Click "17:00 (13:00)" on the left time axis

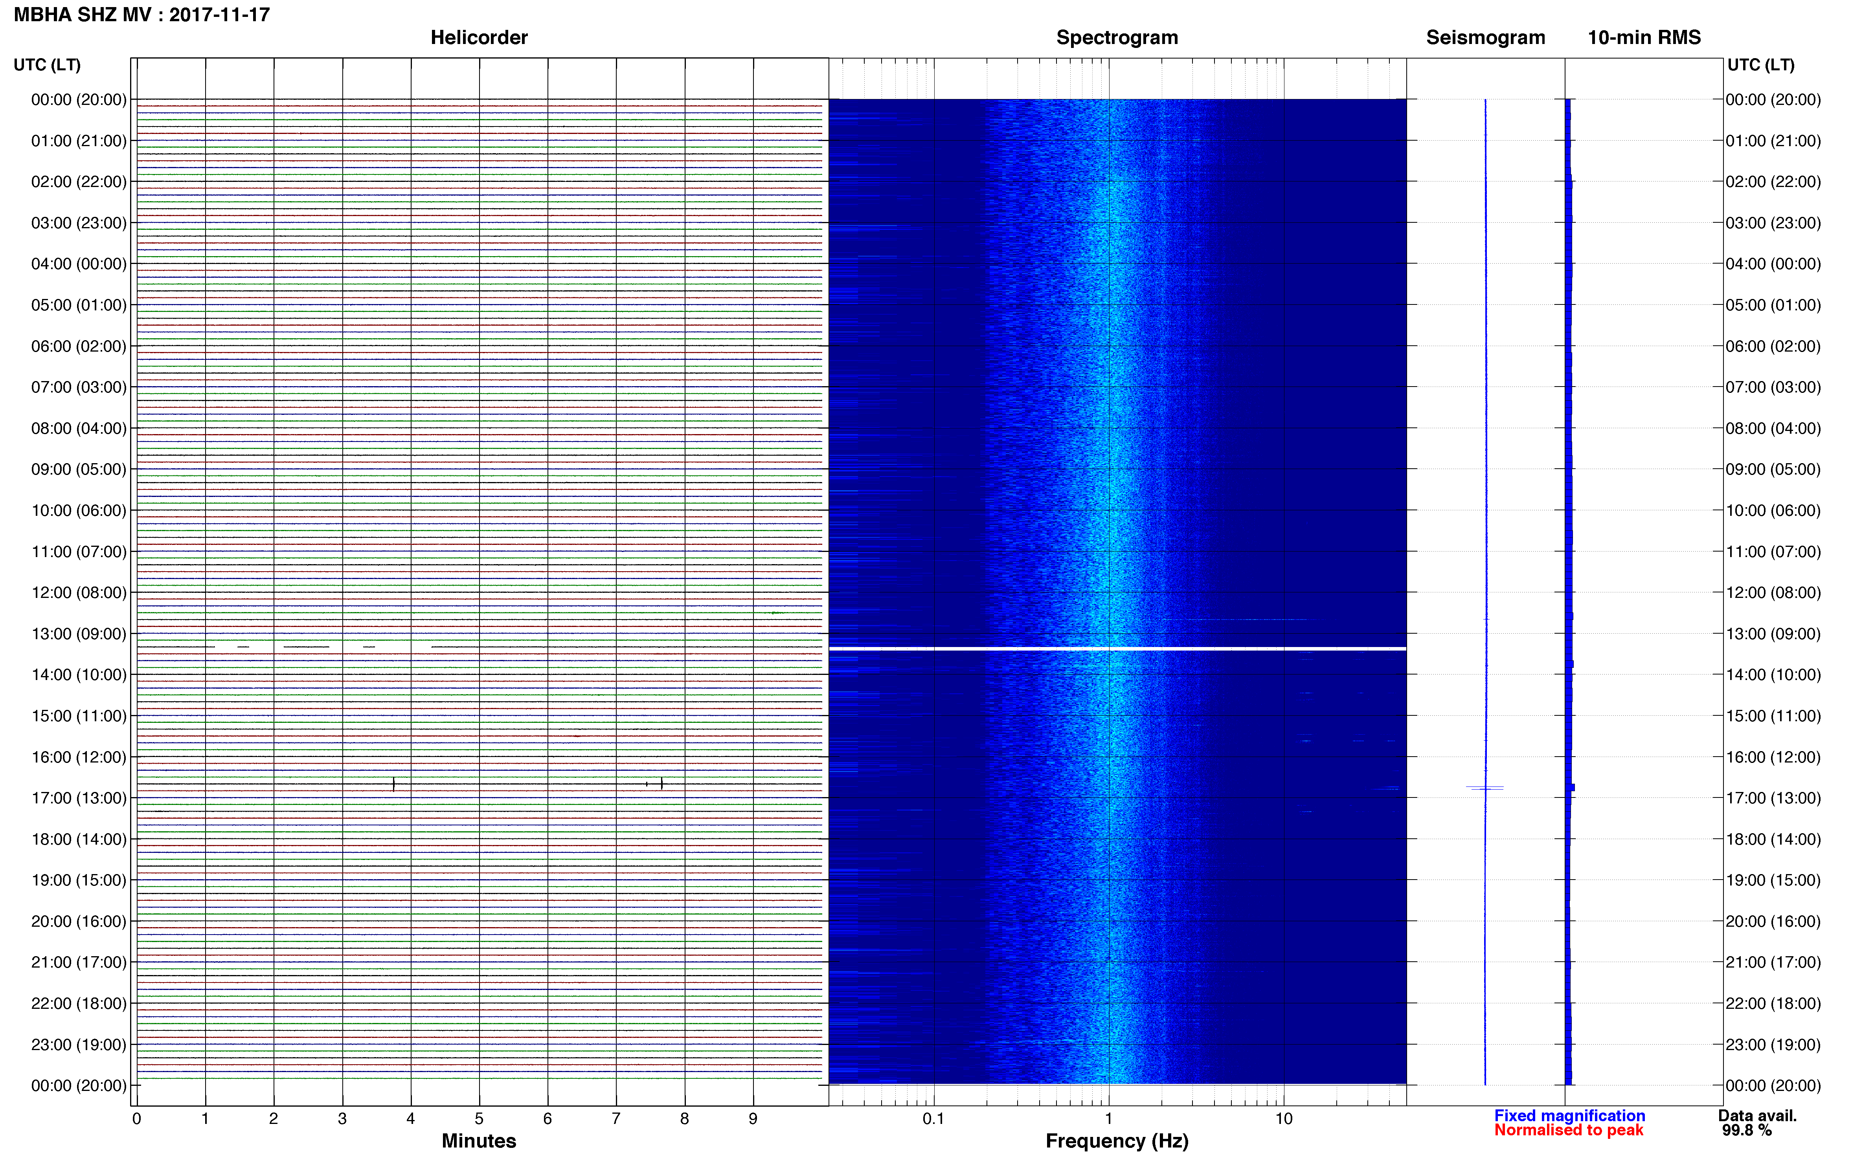pyautogui.click(x=79, y=798)
